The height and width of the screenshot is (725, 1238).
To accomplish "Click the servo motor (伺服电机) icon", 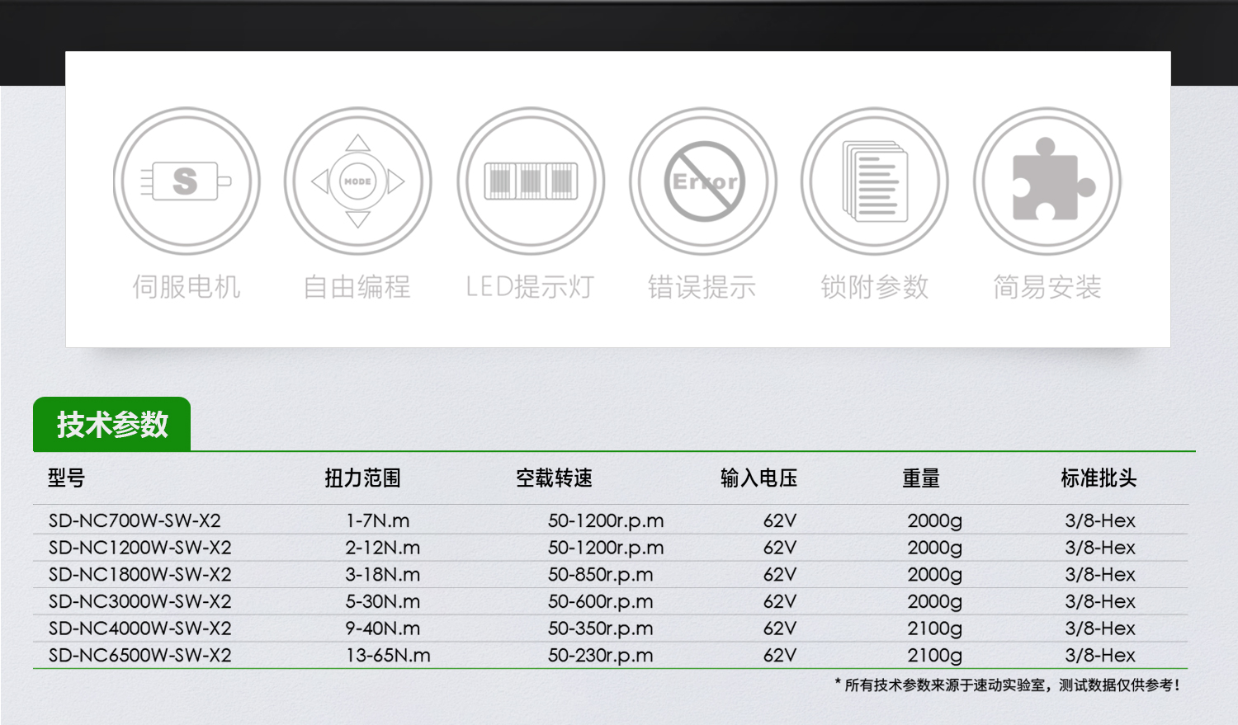I will coord(187,181).
